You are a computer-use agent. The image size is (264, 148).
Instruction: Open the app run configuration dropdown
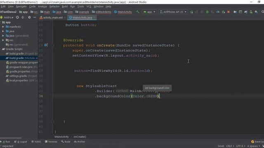149,12
